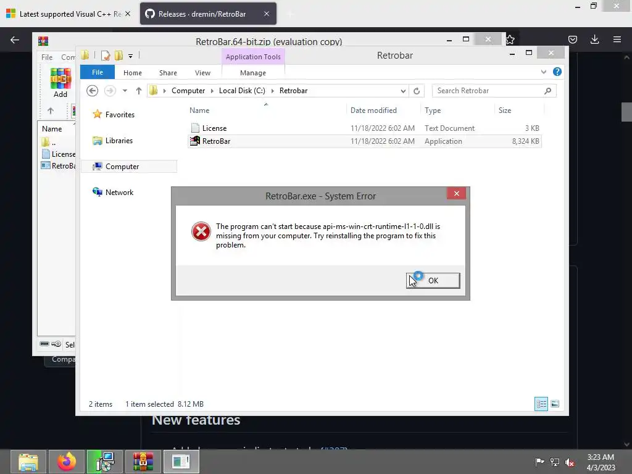Image resolution: width=632 pixels, height=474 pixels.
Task: Refresh the Retrobar folder view
Action: click(417, 91)
